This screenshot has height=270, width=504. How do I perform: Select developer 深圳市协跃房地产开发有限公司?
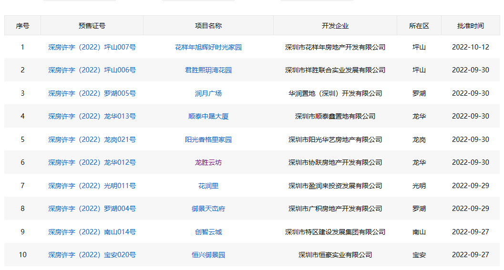[x=335, y=162]
